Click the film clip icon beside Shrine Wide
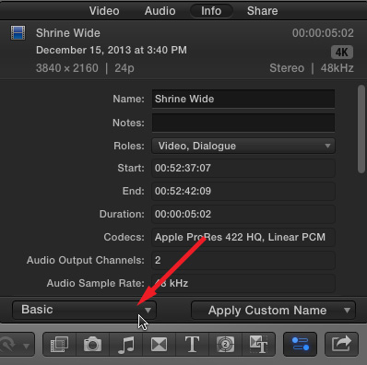Viewport: 367px width, 365px height. (x=18, y=32)
